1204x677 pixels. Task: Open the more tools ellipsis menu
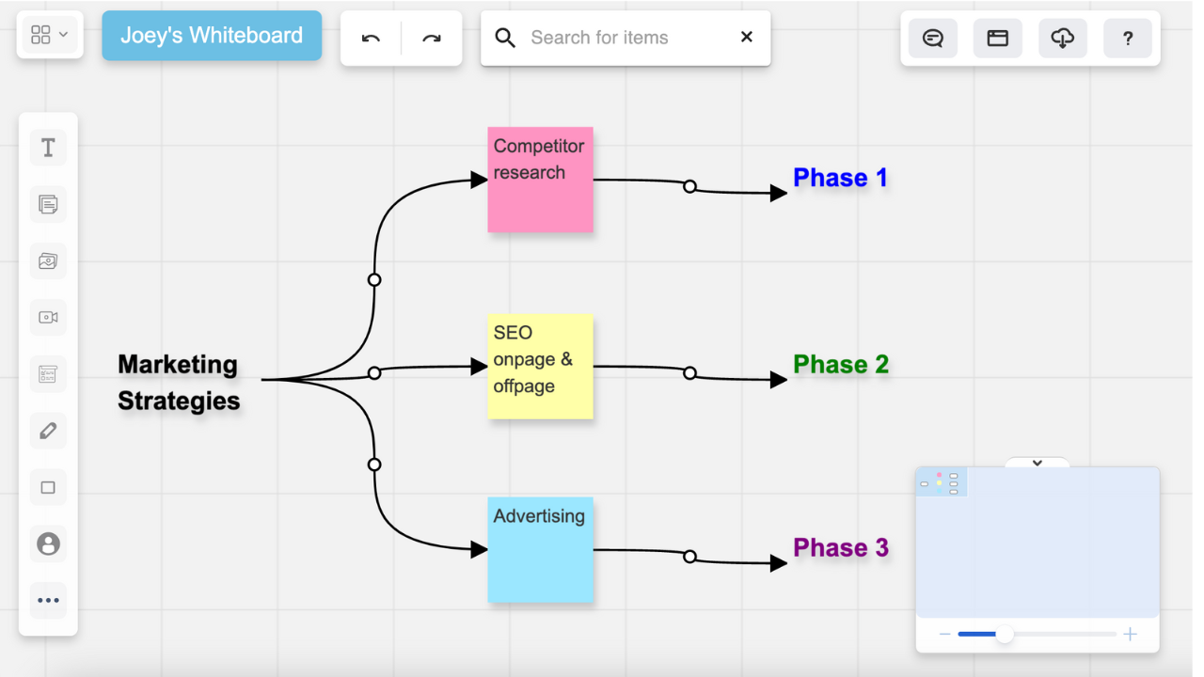(48, 600)
